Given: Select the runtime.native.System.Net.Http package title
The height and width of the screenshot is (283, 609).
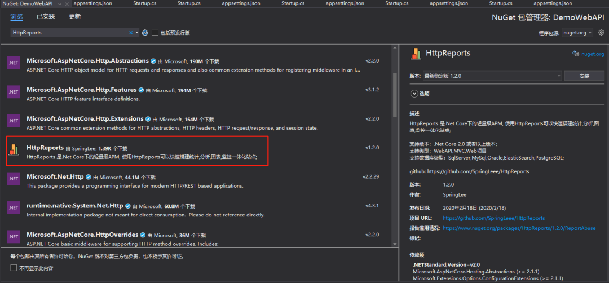Looking at the screenshot, I should tap(75, 206).
